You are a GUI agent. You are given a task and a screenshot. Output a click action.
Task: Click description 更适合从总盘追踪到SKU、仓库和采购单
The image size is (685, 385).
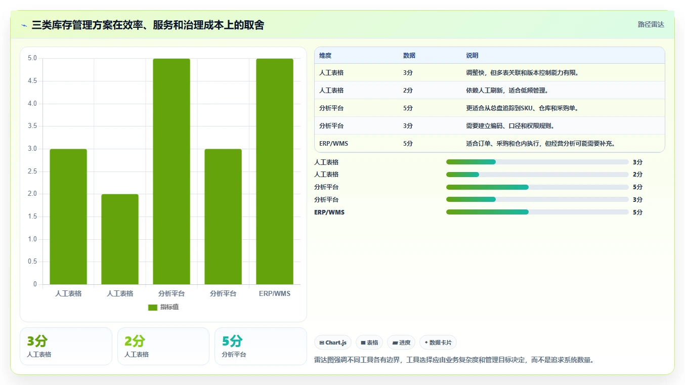pyautogui.click(x=522, y=108)
